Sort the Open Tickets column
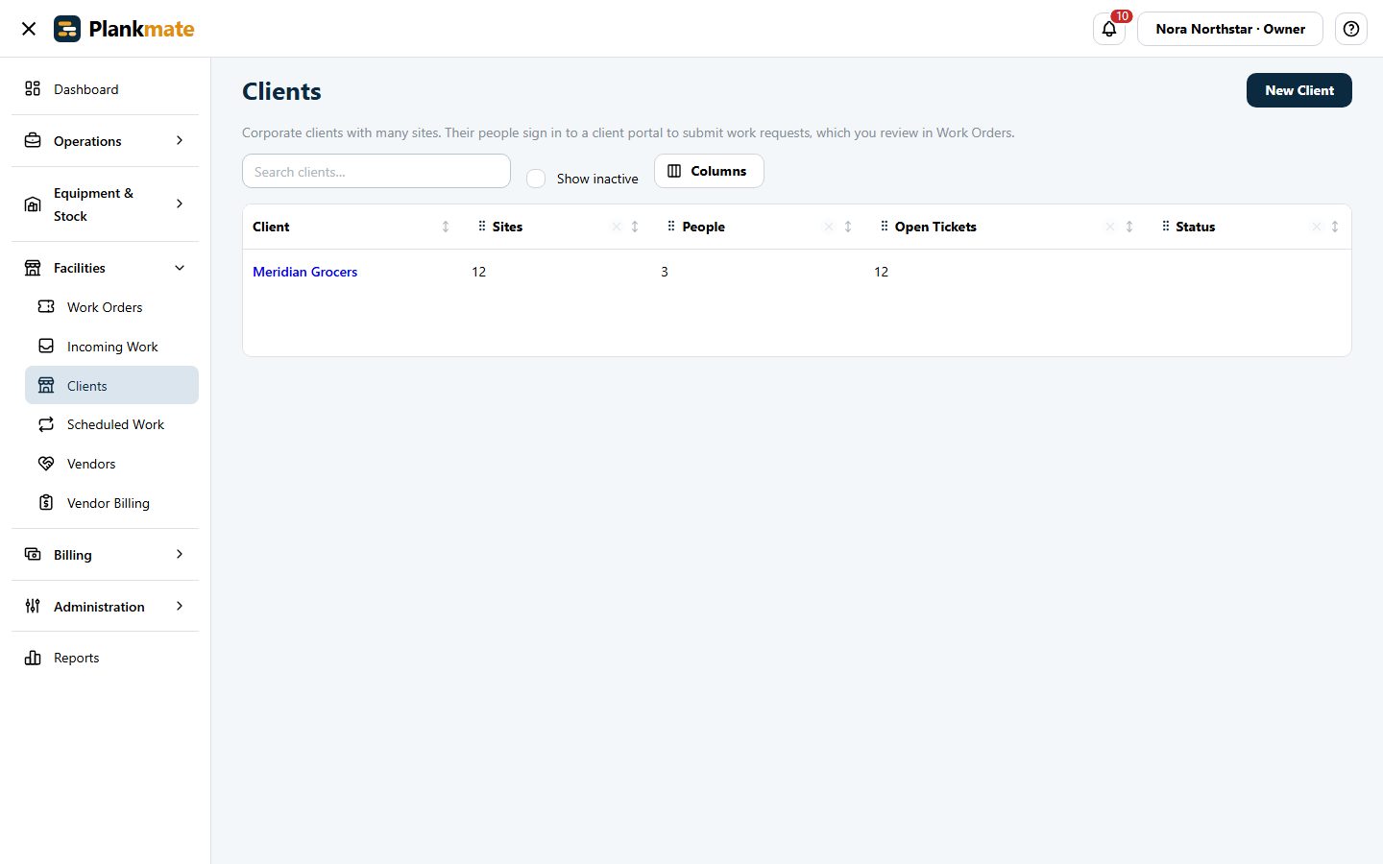This screenshot has height=864, width=1383. click(x=1129, y=227)
